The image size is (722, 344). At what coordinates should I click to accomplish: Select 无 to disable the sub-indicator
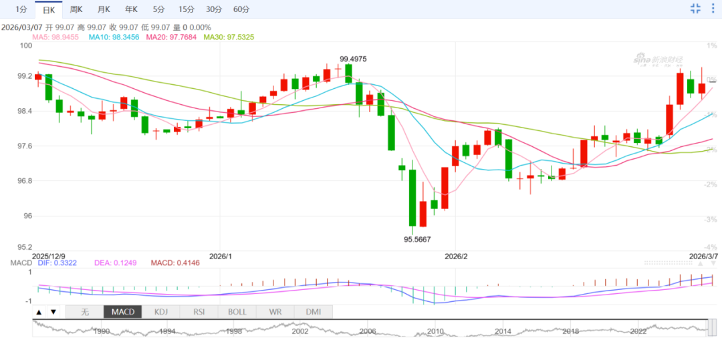(85, 312)
